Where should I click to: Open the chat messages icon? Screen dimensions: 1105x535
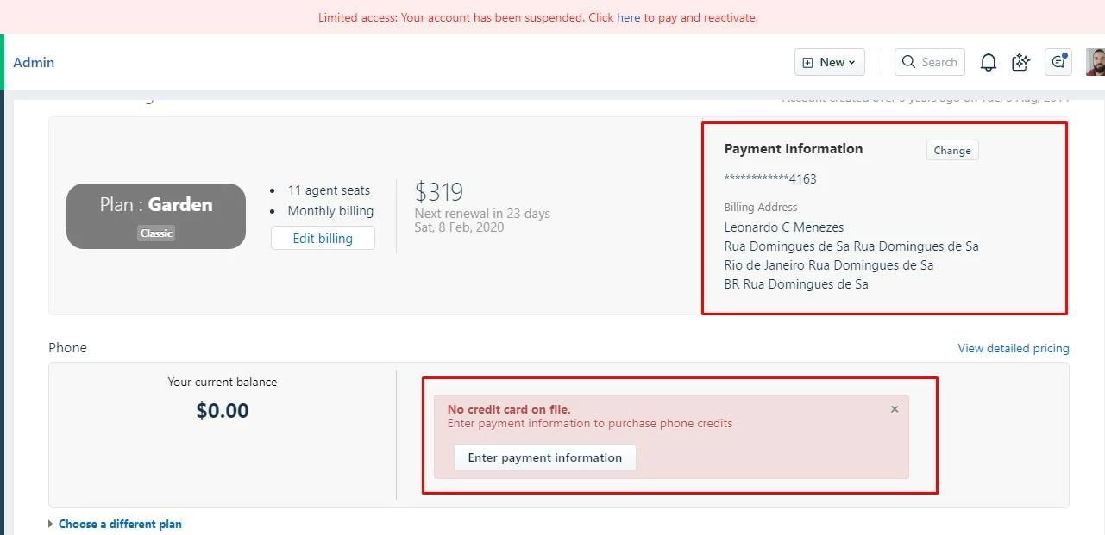point(1058,62)
